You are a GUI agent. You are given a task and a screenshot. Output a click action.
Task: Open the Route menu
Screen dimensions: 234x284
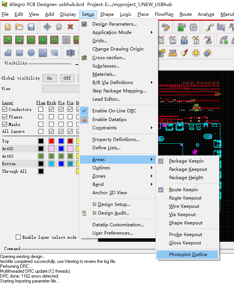(x=186, y=14)
